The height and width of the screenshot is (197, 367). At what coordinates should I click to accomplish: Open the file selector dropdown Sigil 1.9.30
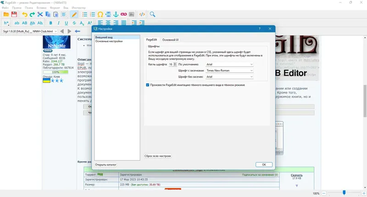click(x=30, y=31)
